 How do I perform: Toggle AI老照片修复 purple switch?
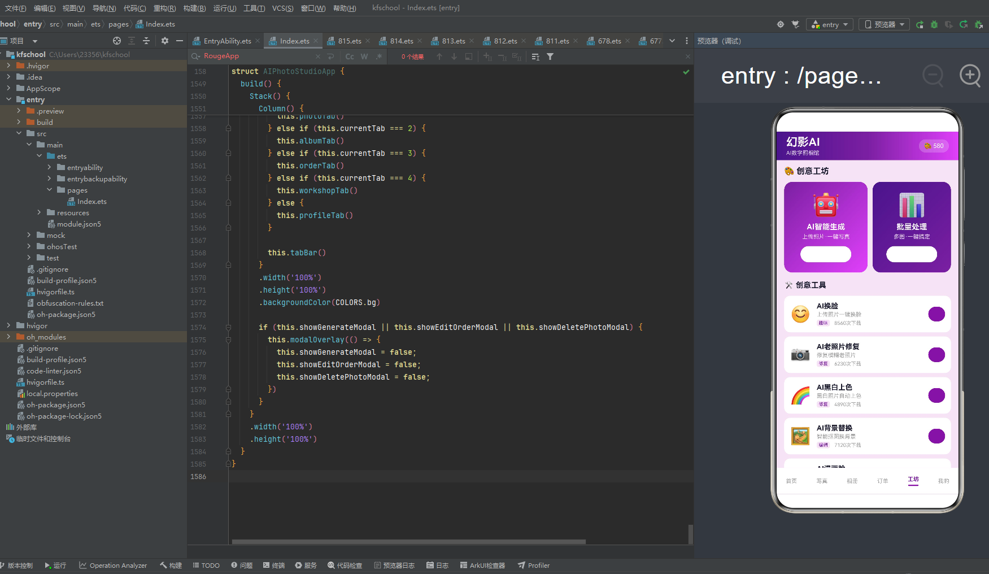point(936,355)
